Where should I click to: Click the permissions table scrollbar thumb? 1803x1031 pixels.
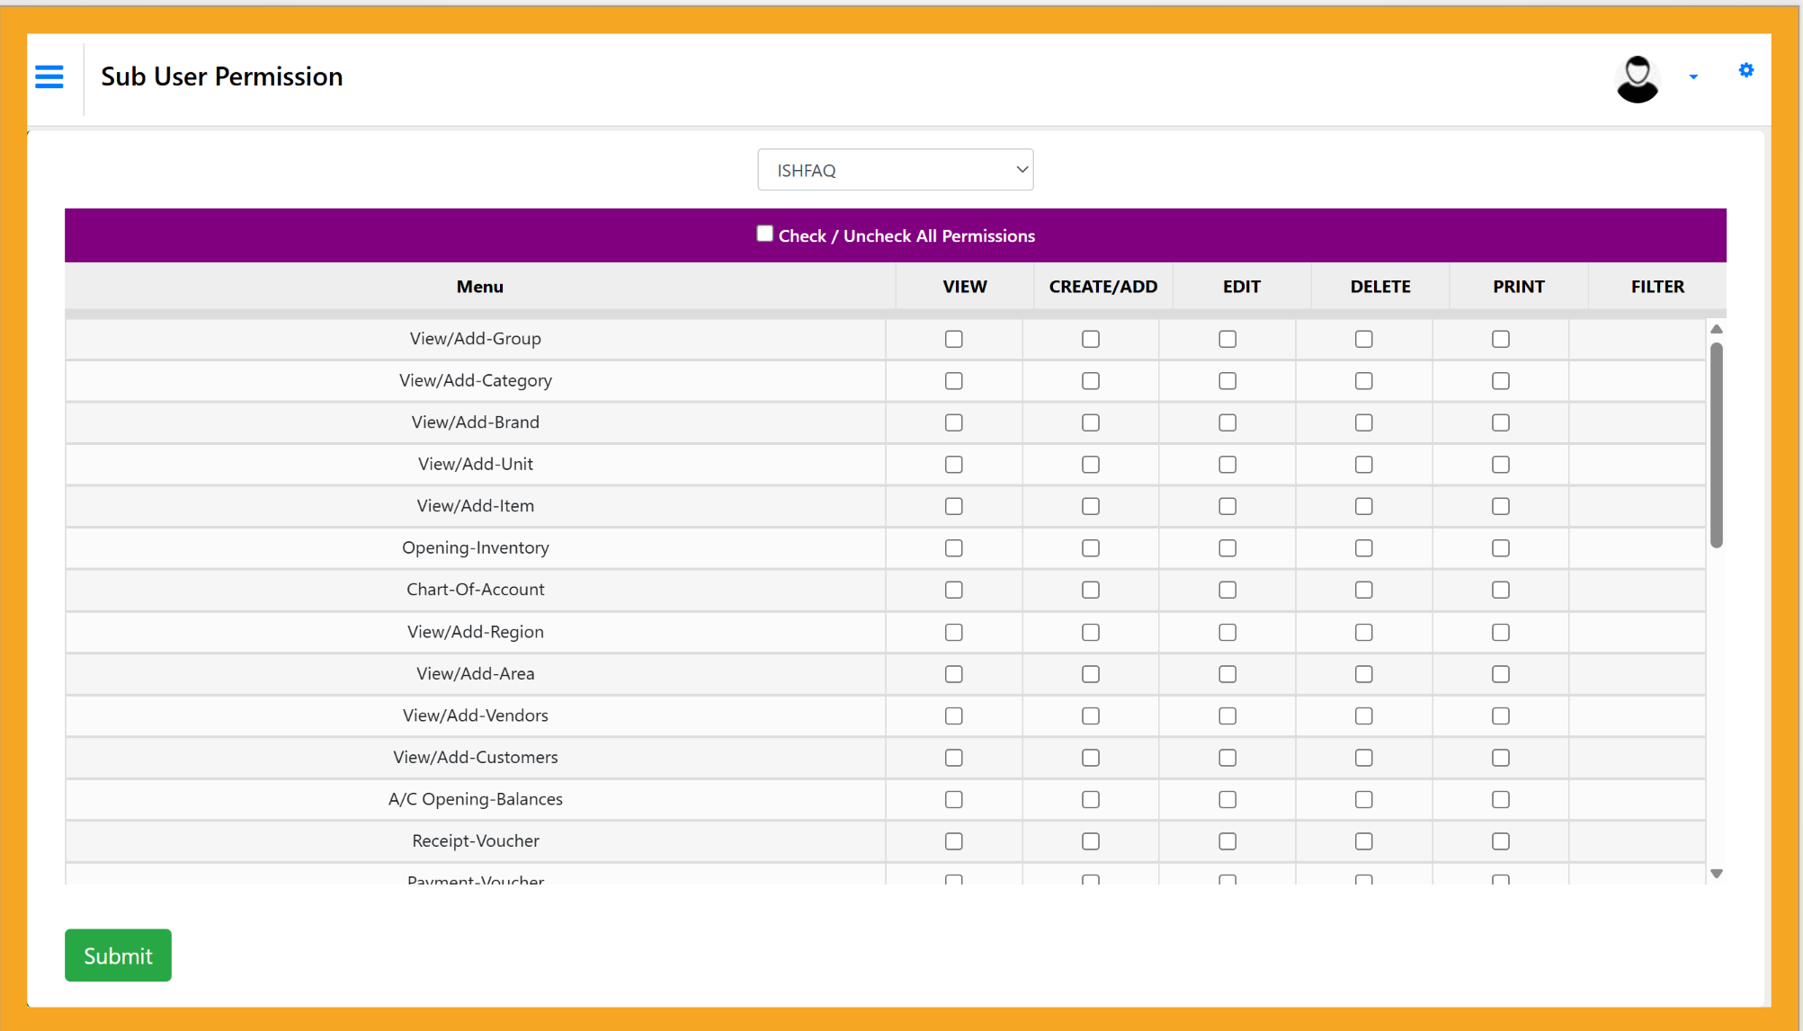(x=1716, y=445)
